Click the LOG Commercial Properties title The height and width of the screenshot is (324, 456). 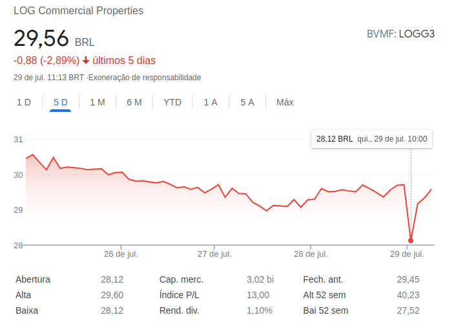point(79,11)
